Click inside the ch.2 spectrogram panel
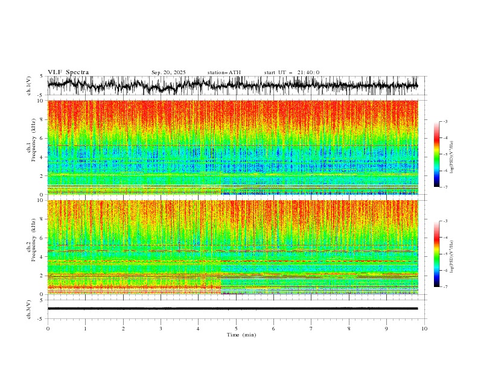 [232, 247]
